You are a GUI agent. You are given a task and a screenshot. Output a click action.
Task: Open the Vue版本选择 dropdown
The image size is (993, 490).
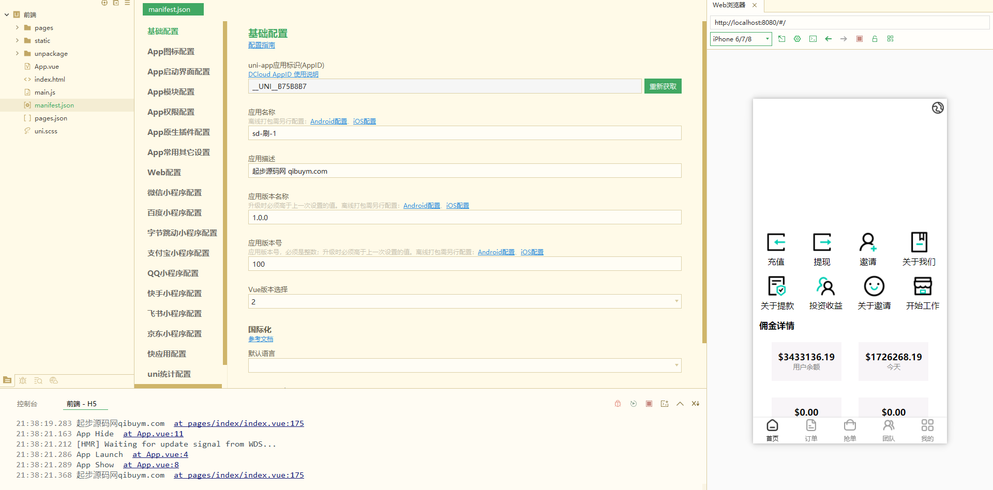[464, 301]
